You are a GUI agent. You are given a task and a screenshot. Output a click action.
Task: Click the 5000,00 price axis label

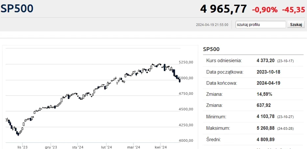pyautogui.click(x=186, y=78)
